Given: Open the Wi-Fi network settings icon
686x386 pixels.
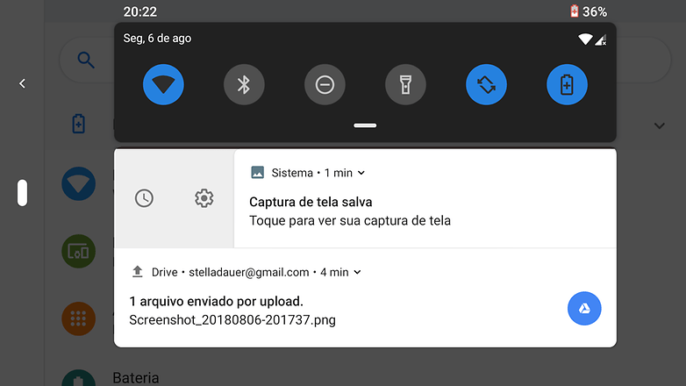Looking at the screenshot, I should coord(79,184).
